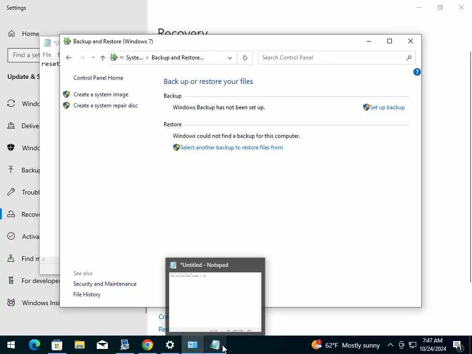Open File Explorer from taskbar
The image size is (472, 354).
click(79, 345)
